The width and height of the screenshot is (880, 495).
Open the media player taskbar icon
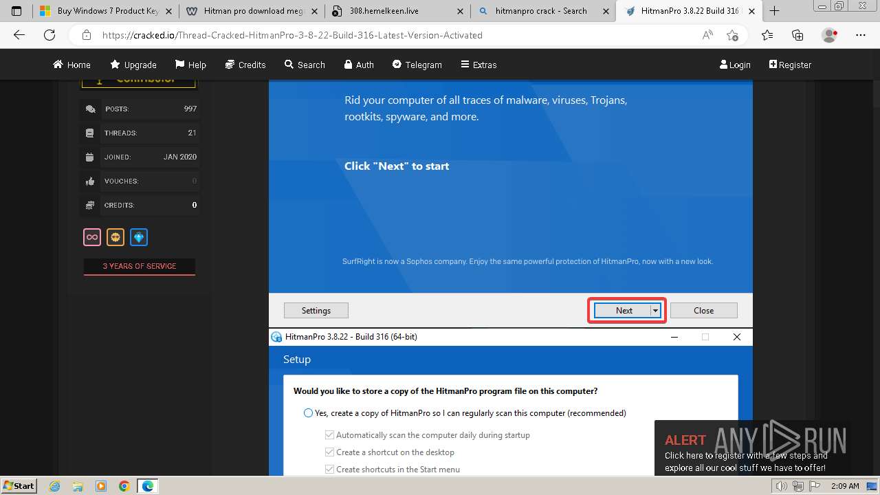101,486
